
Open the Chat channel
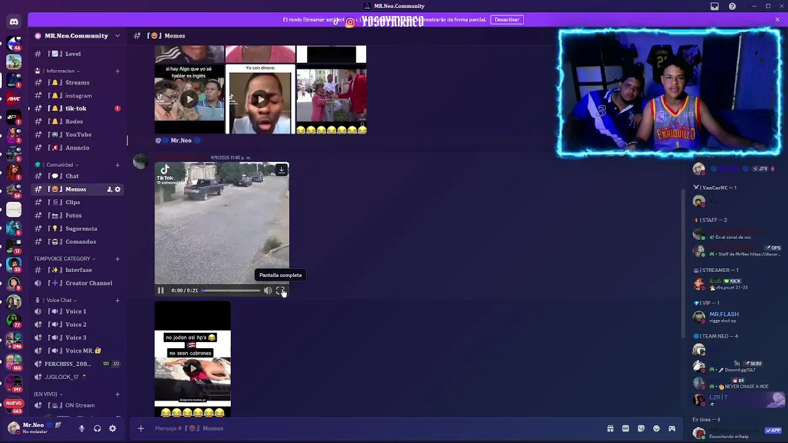pos(78,176)
